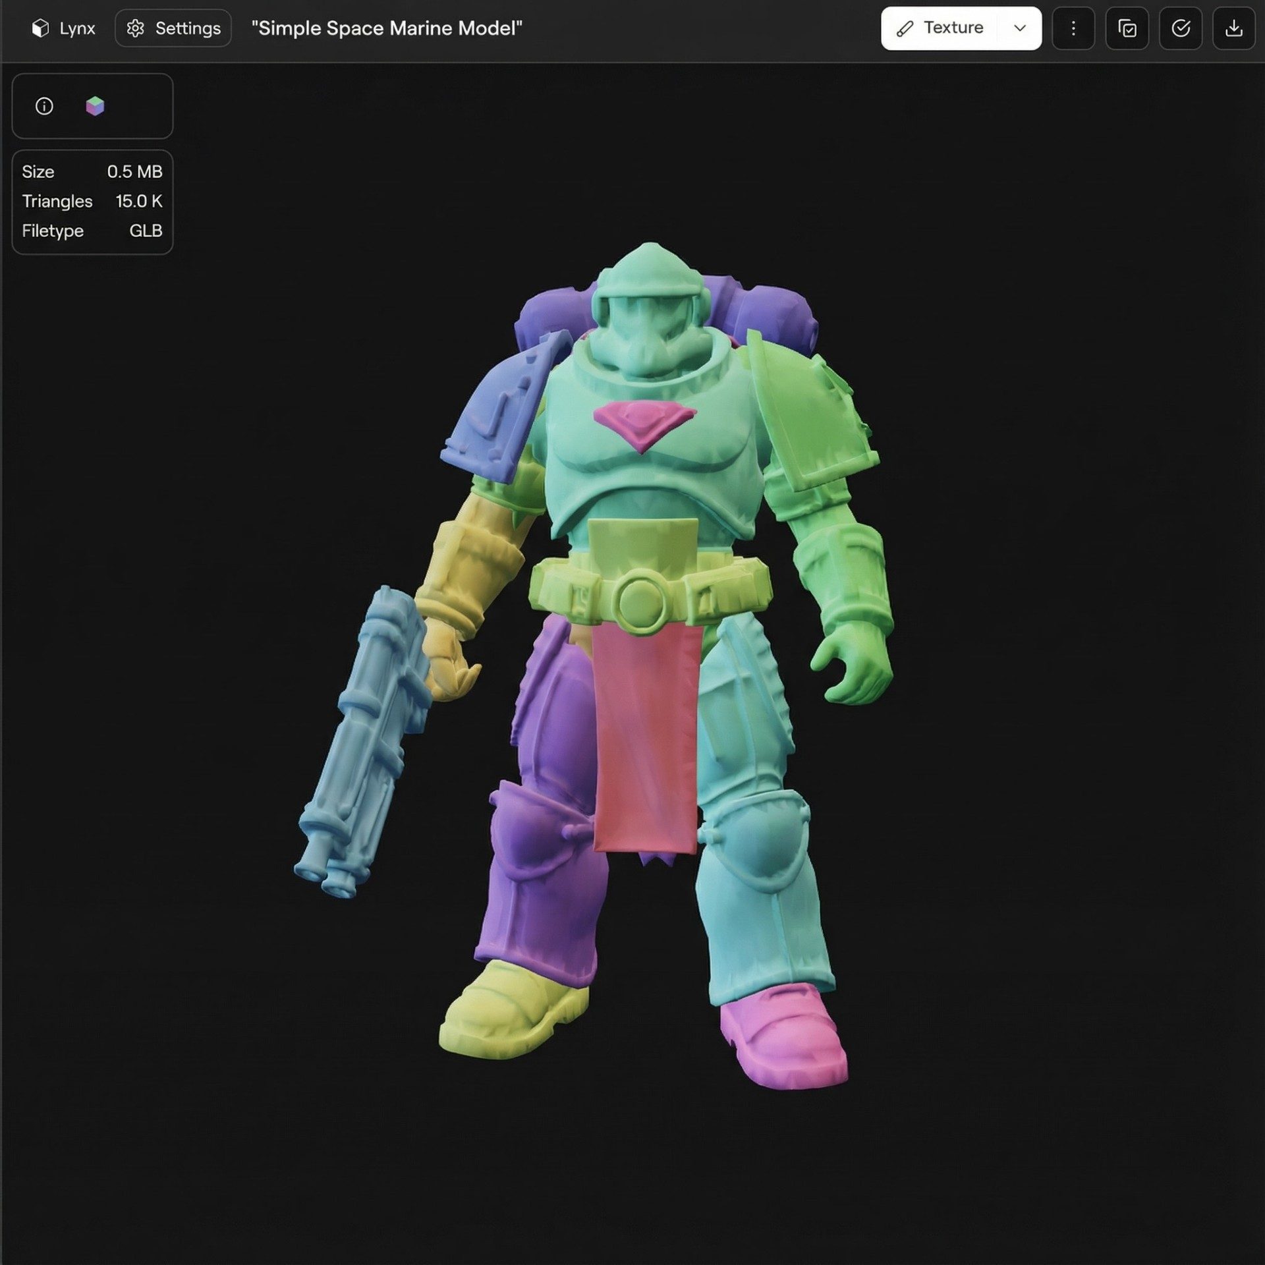Click the Lynx cube logo icon
The image size is (1265, 1265).
click(x=40, y=28)
